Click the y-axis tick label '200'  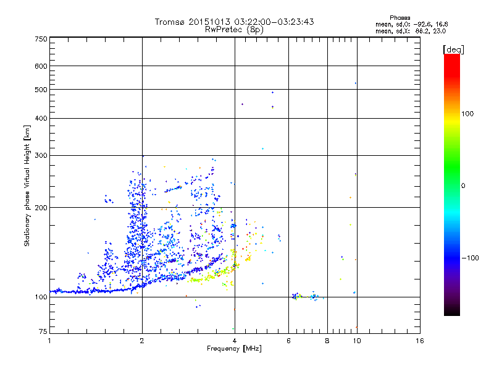41,208
